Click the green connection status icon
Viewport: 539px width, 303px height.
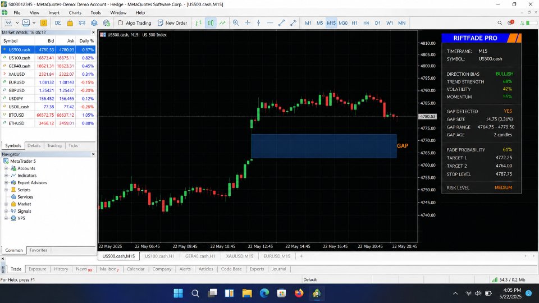tap(522, 23)
